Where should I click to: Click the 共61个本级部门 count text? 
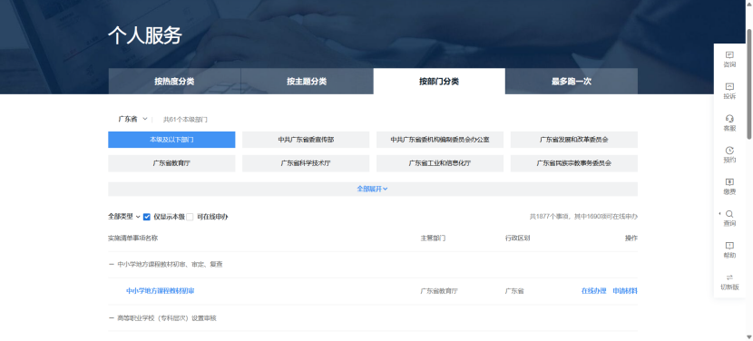pos(185,120)
